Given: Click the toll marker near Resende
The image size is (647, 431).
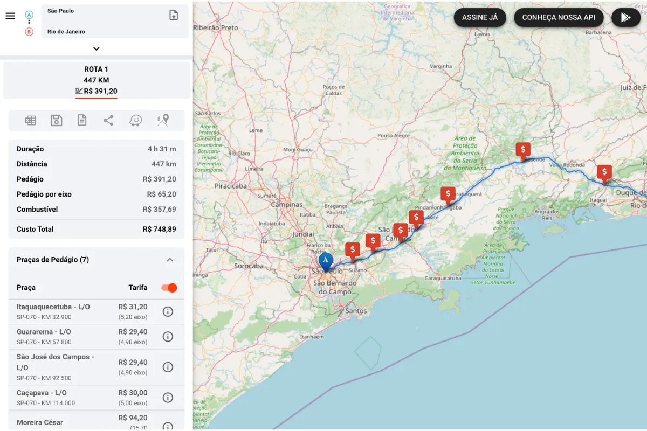Looking at the screenshot, I should 522,150.
